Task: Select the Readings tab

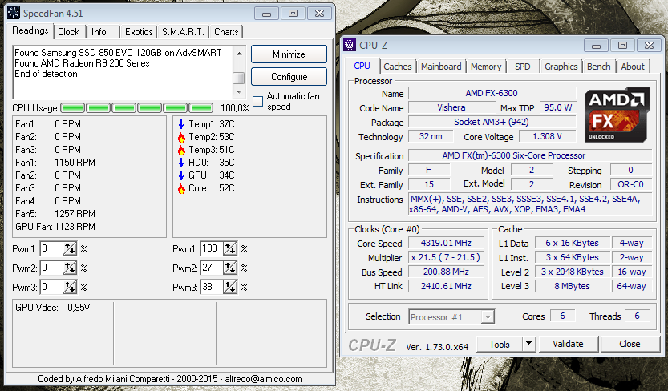Action: pyautogui.click(x=30, y=30)
